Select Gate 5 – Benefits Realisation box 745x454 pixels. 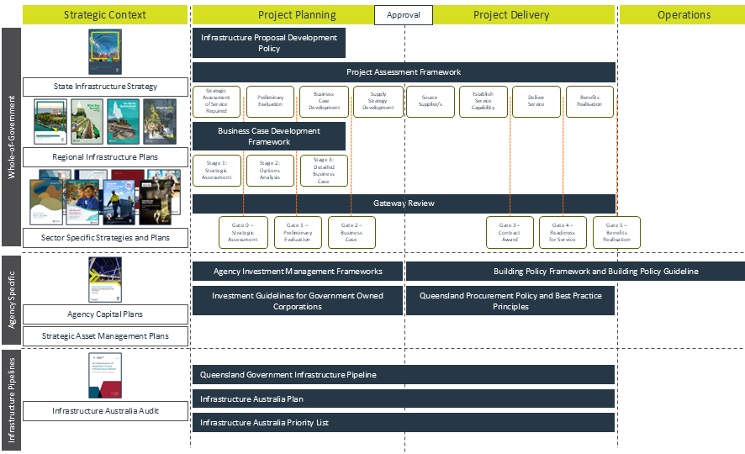[x=616, y=233]
